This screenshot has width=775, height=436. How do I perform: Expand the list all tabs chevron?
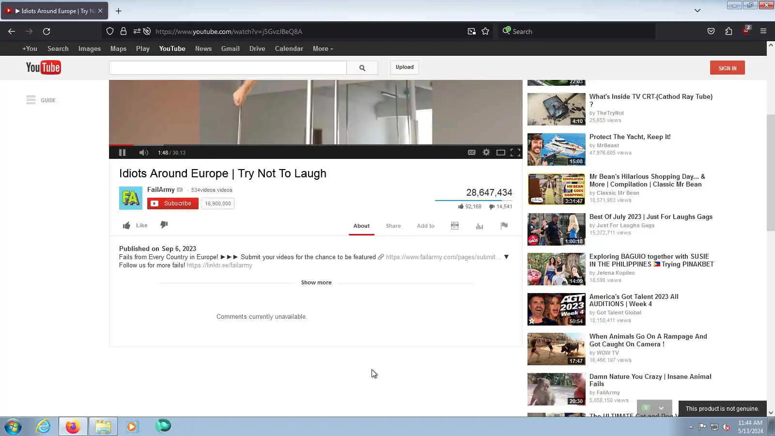tap(697, 11)
